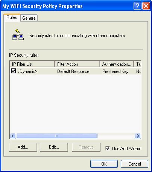Click the right scroll arrow
This screenshot has height=172, width=152.
coord(138,136)
